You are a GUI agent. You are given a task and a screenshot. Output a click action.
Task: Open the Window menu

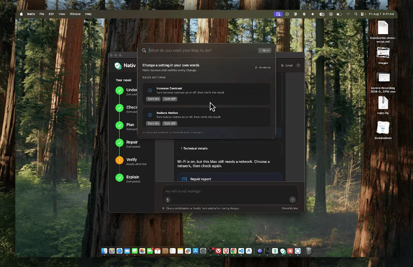point(75,14)
